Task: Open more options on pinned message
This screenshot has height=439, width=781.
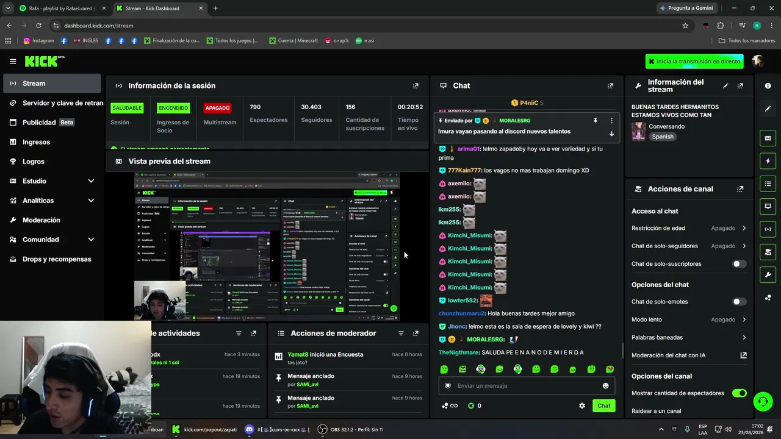Action: (x=611, y=121)
